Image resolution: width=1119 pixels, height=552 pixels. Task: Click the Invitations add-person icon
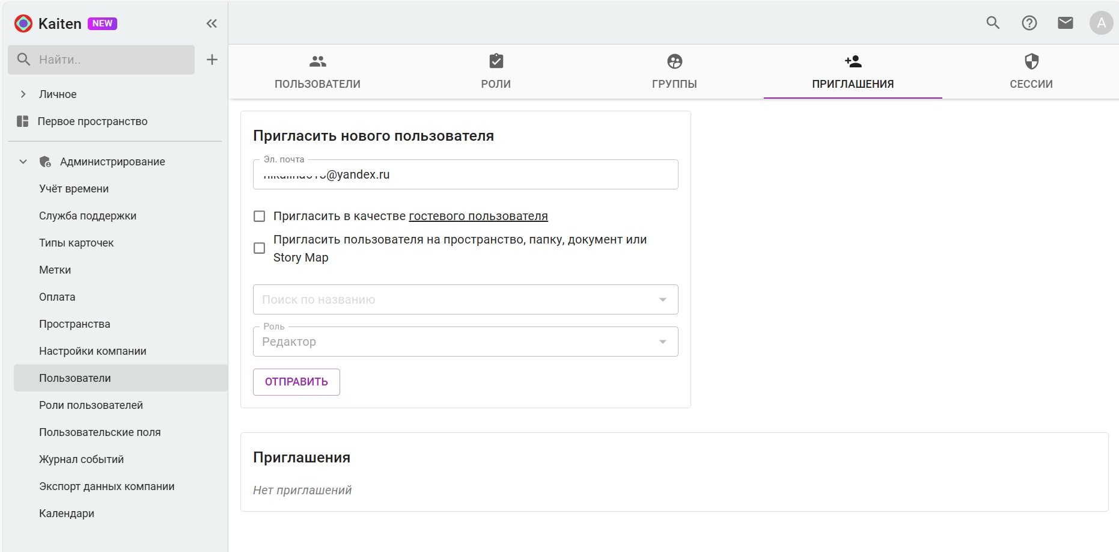pyautogui.click(x=853, y=61)
